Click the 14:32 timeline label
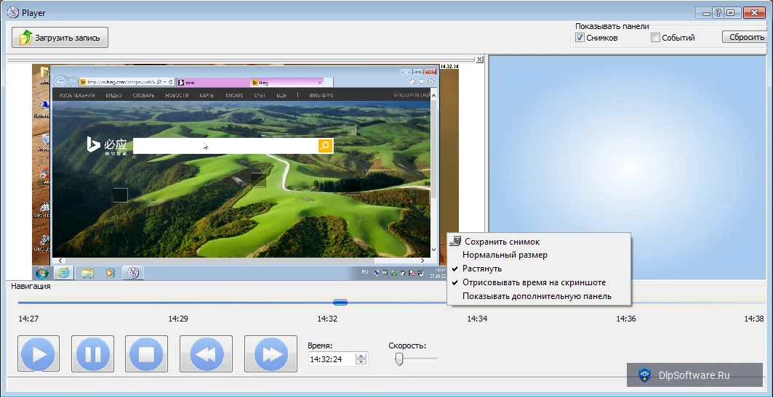Image resolution: width=773 pixels, height=397 pixels. click(327, 319)
